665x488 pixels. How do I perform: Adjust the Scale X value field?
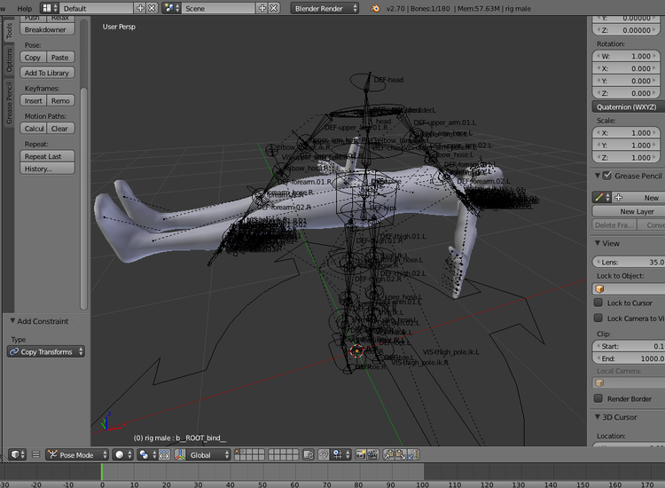[x=626, y=133]
